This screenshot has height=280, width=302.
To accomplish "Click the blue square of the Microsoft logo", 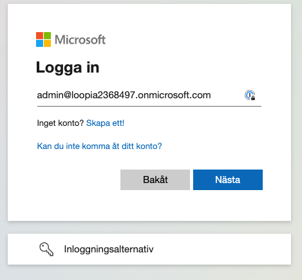I will point(39,44).
